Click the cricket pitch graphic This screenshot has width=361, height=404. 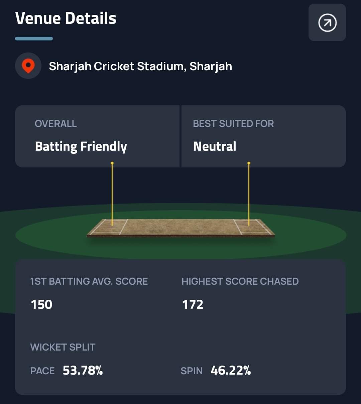coord(180,228)
